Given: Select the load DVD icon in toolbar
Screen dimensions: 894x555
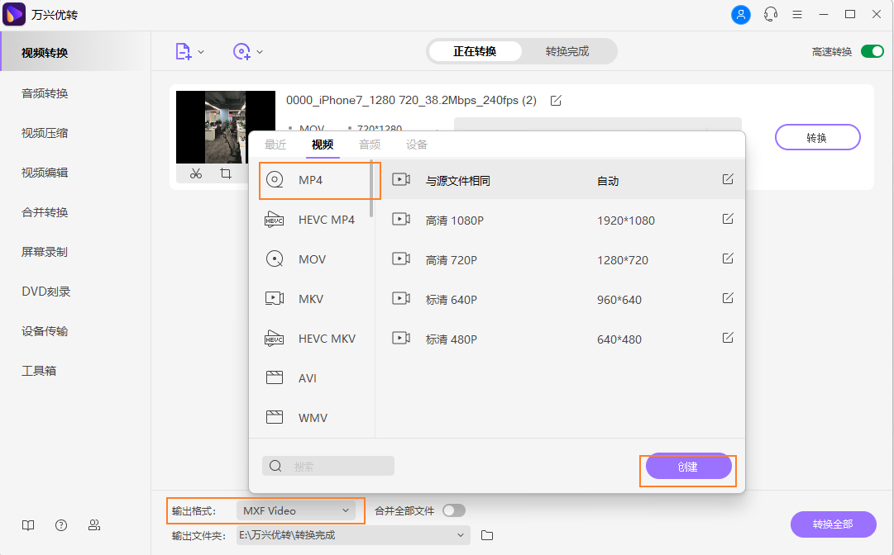Looking at the screenshot, I should 241,51.
